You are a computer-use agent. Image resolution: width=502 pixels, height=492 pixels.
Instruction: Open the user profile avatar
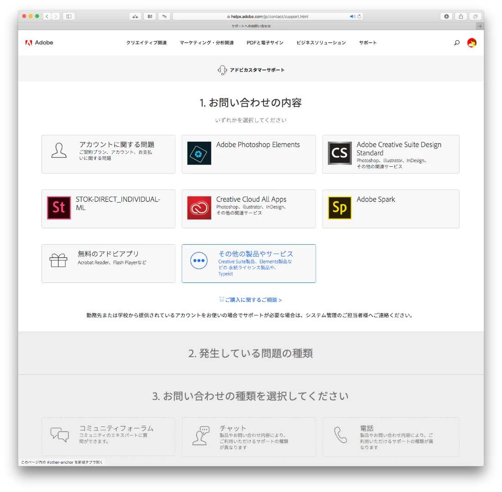[471, 42]
